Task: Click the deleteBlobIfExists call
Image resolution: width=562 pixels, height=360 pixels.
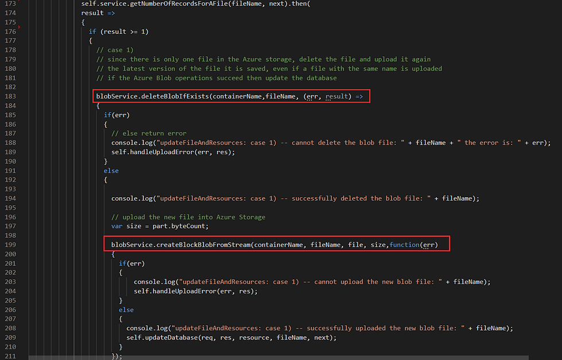Action: coord(229,96)
